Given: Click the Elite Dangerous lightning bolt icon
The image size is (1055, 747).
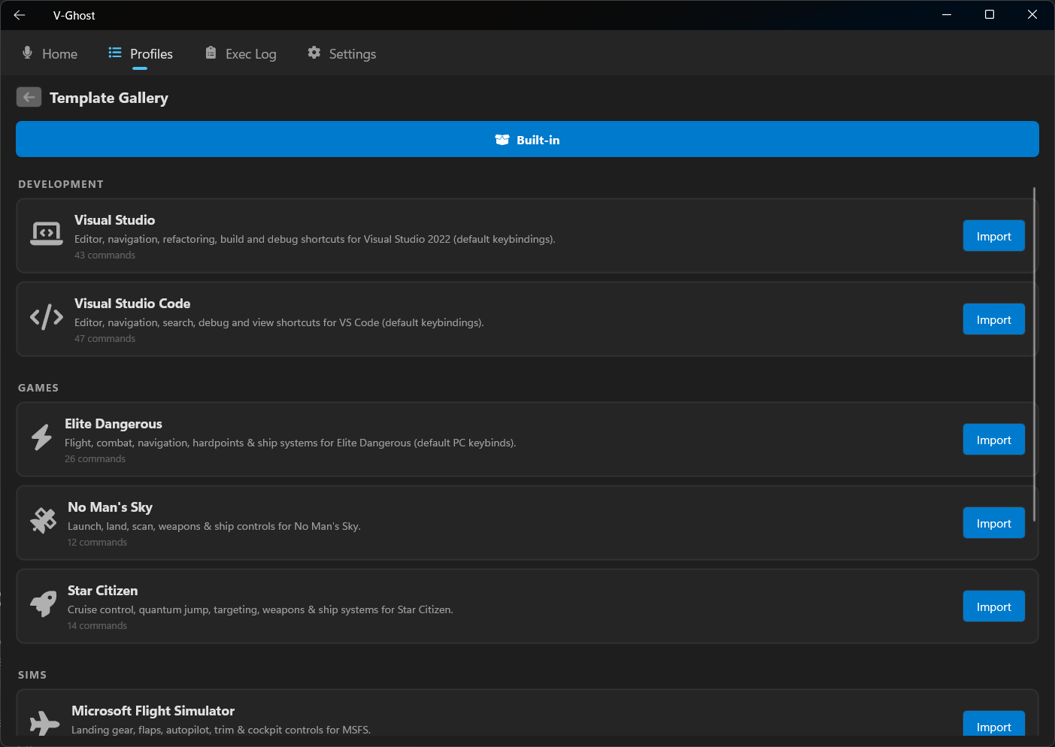Looking at the screenshot, I should point(41,437).
